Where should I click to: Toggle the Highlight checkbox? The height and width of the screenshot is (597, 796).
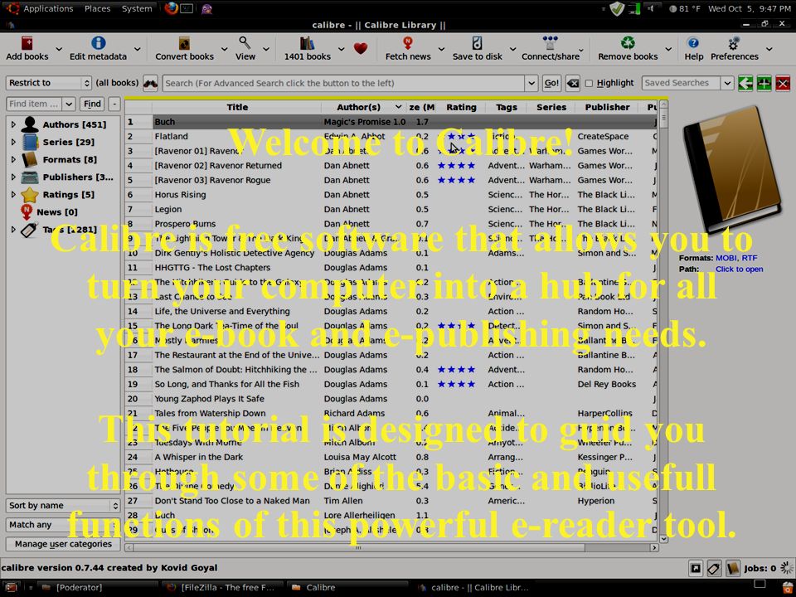[x=589, y=83]
